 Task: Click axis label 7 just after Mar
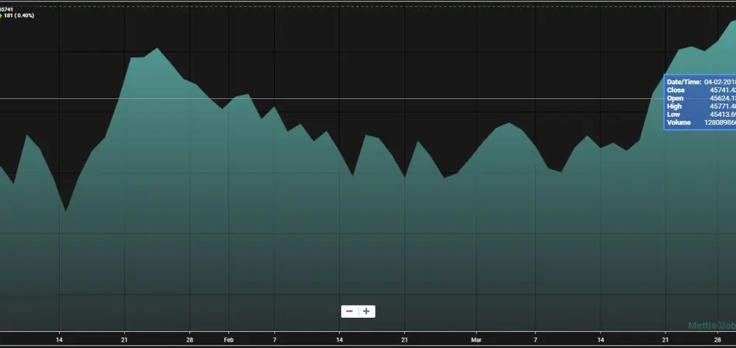[x=535, y=339]
